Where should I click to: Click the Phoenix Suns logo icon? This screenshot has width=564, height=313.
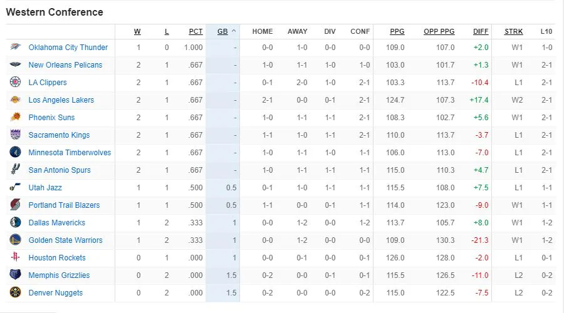16,117
